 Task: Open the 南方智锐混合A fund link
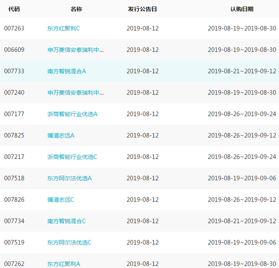point(66,71)
